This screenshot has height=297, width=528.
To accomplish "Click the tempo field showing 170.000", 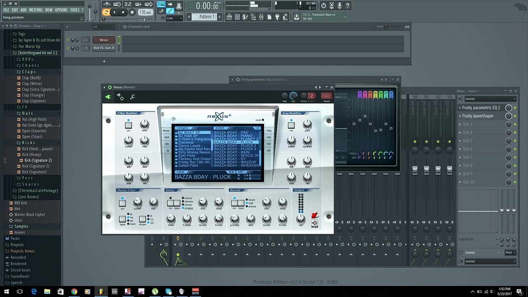I will [145, 12].
